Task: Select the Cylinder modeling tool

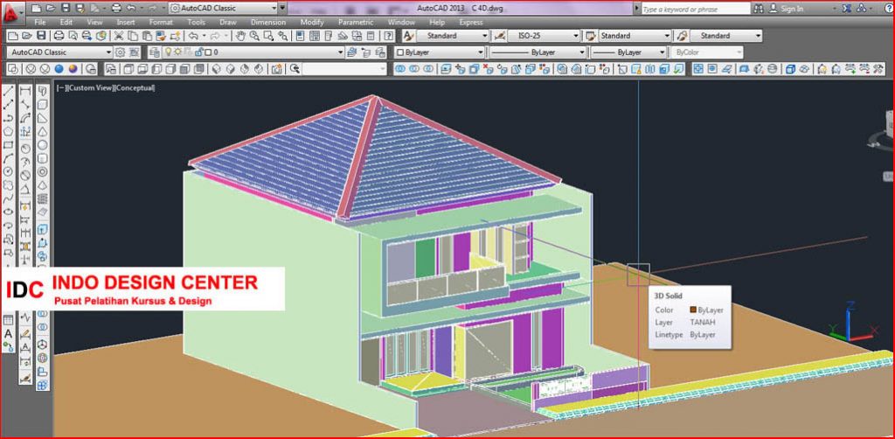Action: pos(43,158)
